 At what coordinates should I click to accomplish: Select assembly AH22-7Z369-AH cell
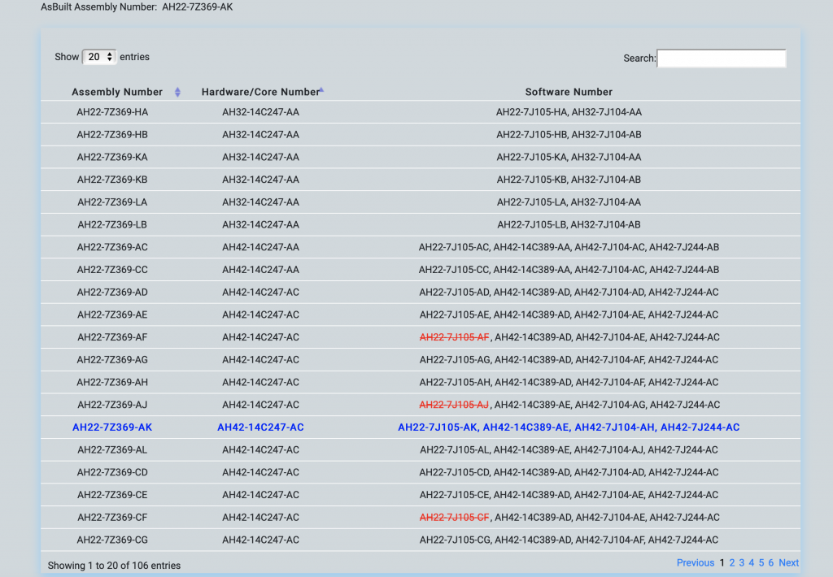(112, 382)
